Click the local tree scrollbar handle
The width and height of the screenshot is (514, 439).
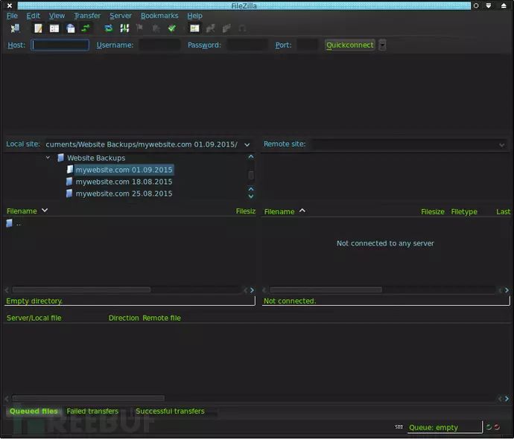point(251,176)
